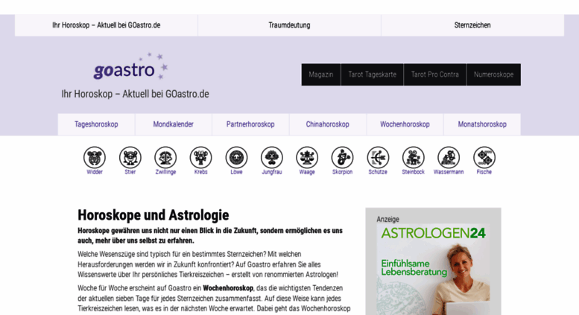This screenshot has width=579, height=315.
Task: Open the Krebs zodiac icon
Action: click(x=201, y=158)
